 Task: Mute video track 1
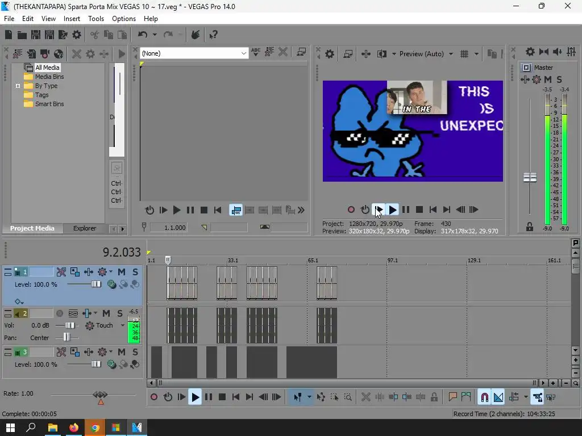point(122,272)
